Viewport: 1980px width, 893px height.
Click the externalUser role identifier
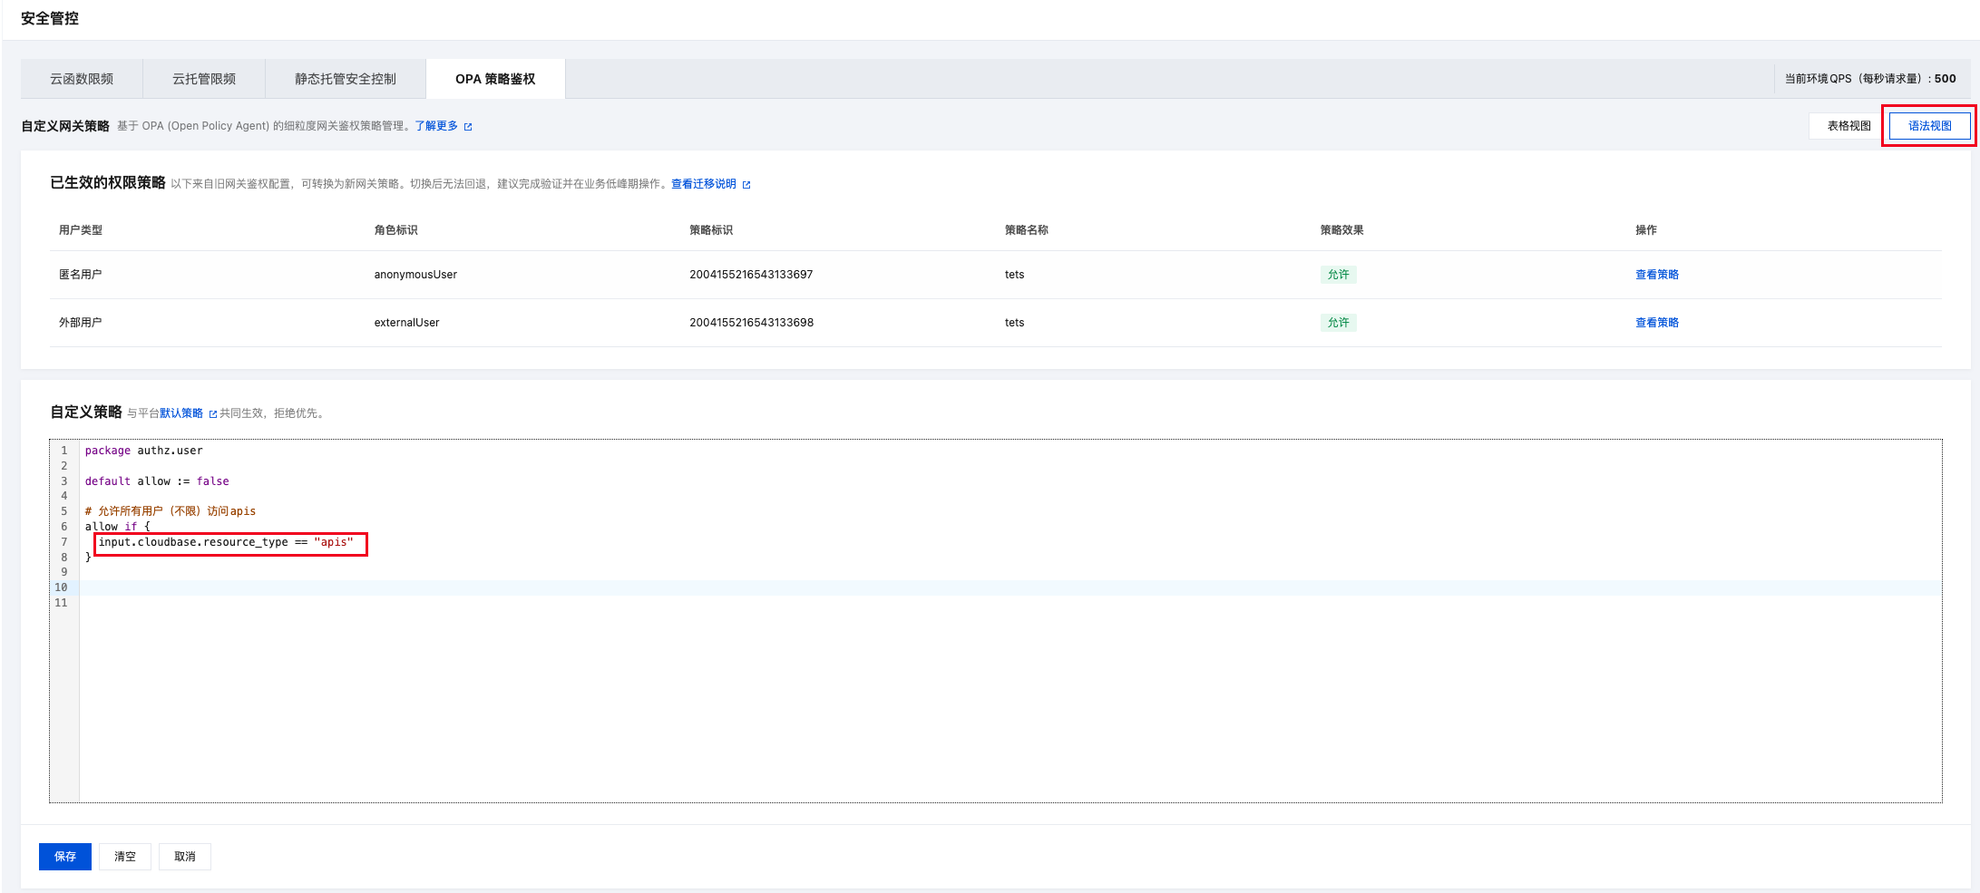[406, 323]
